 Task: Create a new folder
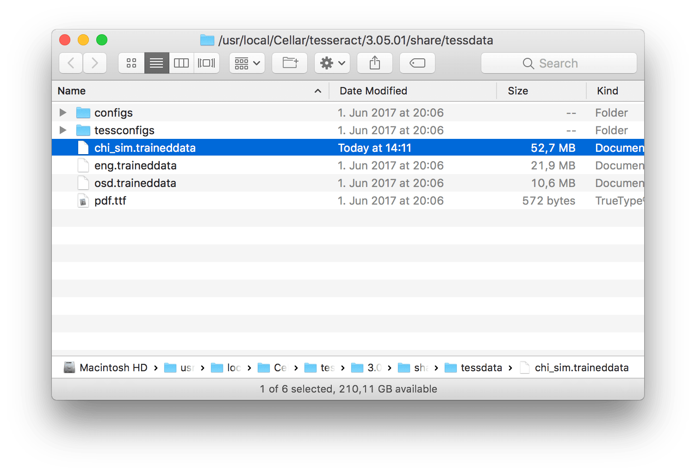[290, 63]
